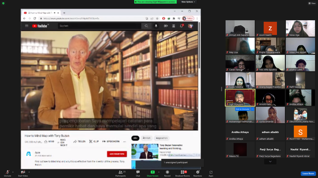Viewport: 318px width, 178px height.
Task: Select Sigit Wijayanto's highlighted video tile
Action: pyautogui.click(x=240, y=98)
